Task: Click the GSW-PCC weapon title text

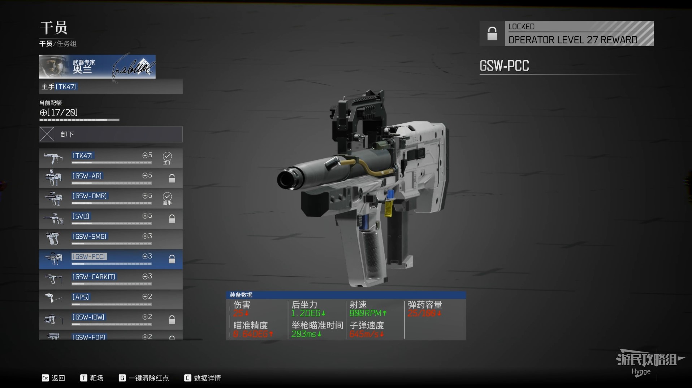Action: [x=504, y=66]
